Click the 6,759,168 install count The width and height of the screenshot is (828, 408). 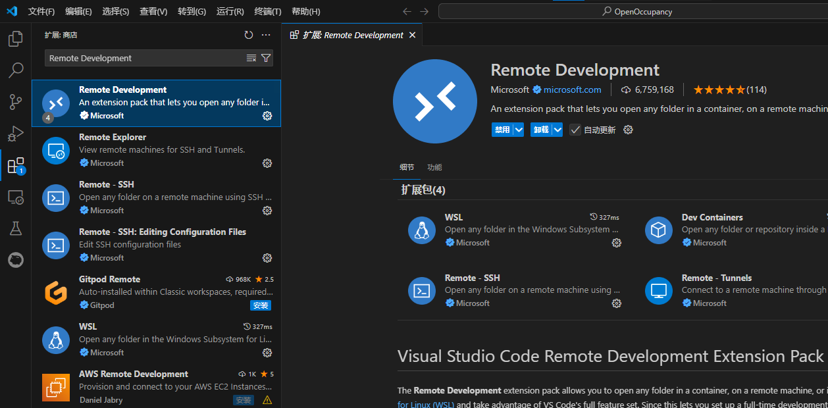pyautogui.click(x=648, y=89)
